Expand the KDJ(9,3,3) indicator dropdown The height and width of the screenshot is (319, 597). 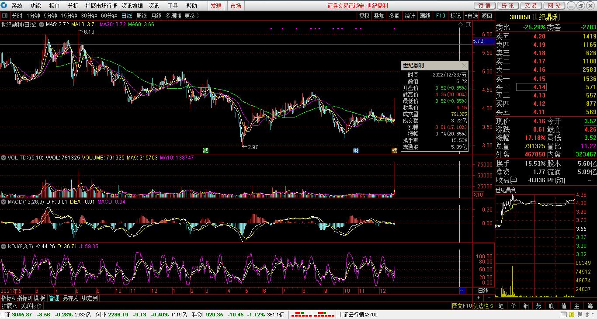4,246
